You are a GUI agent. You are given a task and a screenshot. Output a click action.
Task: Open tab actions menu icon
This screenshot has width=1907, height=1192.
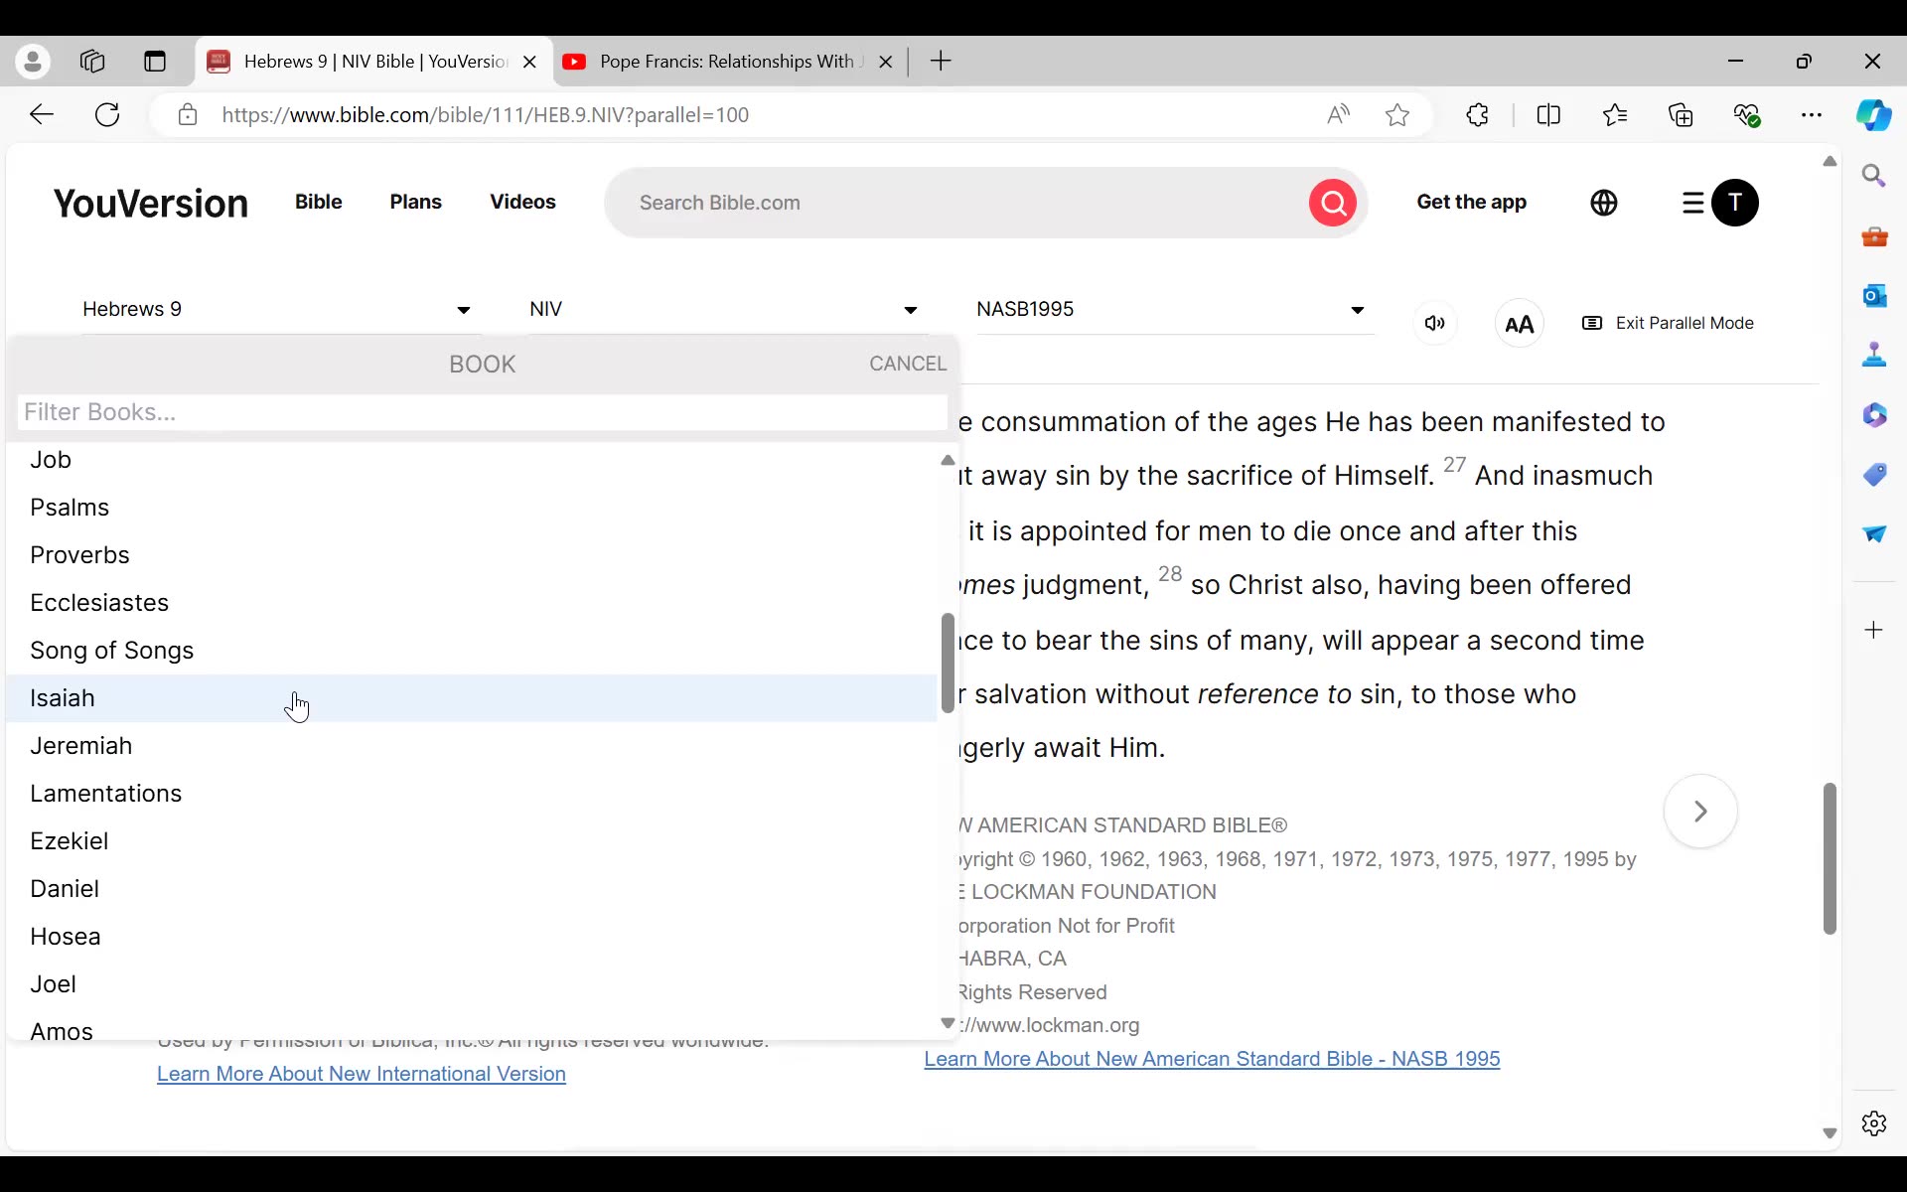[x=155, y=62]
